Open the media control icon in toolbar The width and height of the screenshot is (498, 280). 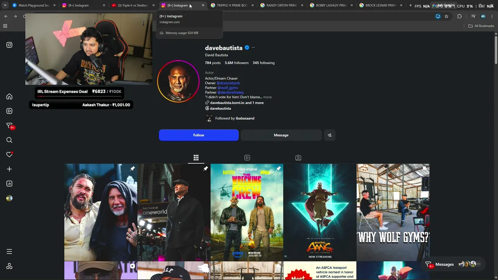pos(473,16)
